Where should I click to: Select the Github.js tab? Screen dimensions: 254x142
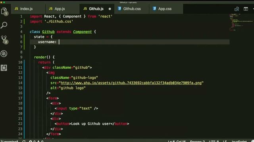pos(97,9)
